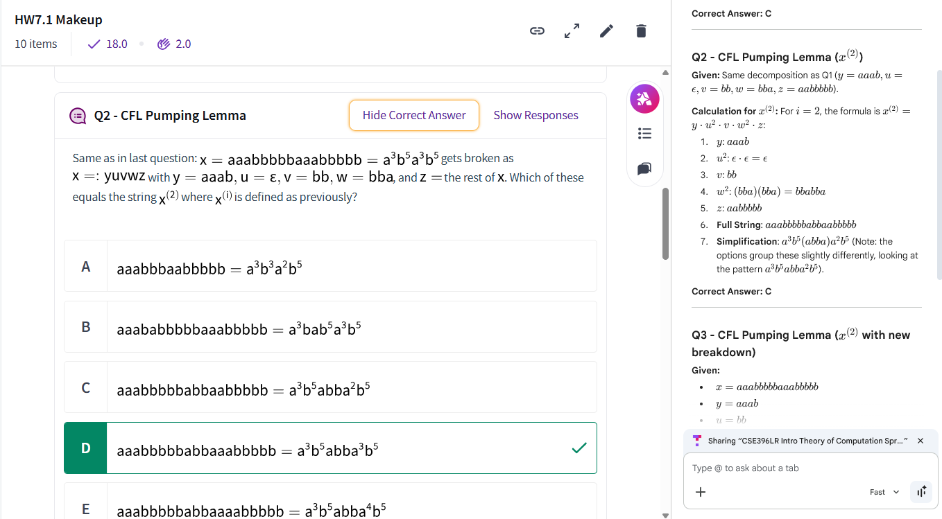Select answer option B
942x519 pixels.
(330, 327)
